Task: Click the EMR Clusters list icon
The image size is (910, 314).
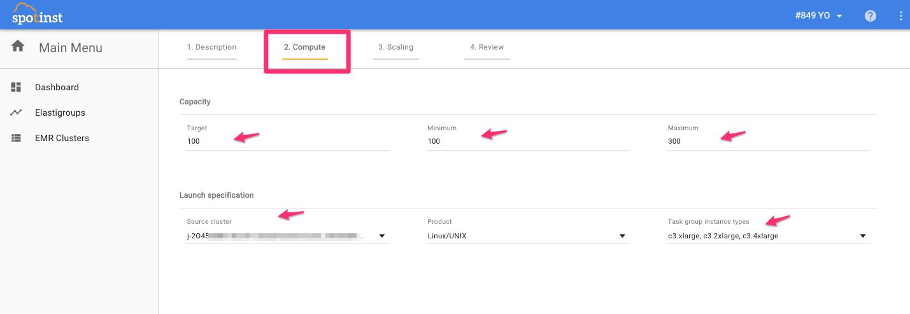Action: [17, 138]
